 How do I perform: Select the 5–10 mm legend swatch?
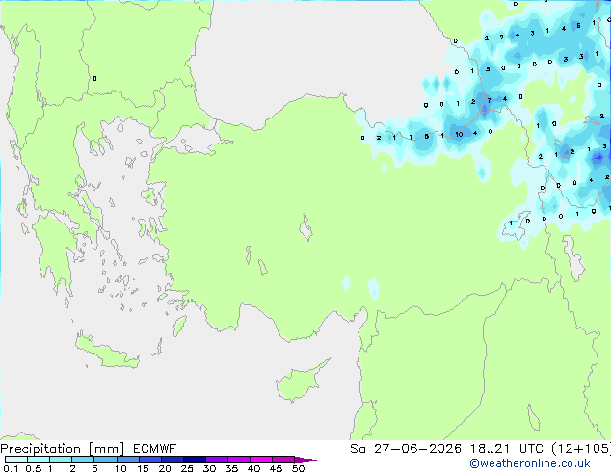coord(105,459)
